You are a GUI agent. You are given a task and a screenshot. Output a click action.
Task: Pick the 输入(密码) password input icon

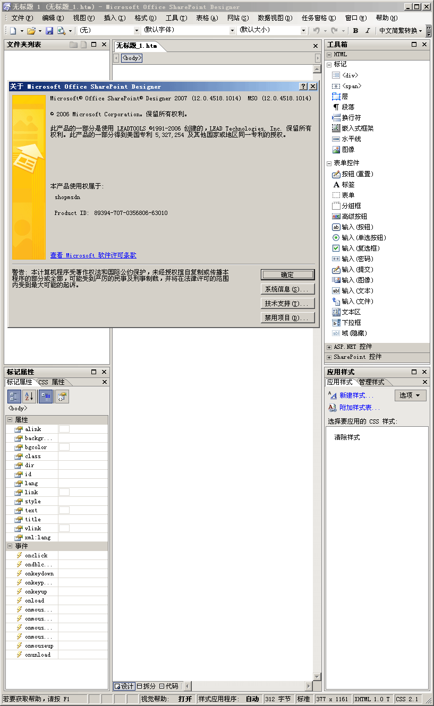coord(336,259)
